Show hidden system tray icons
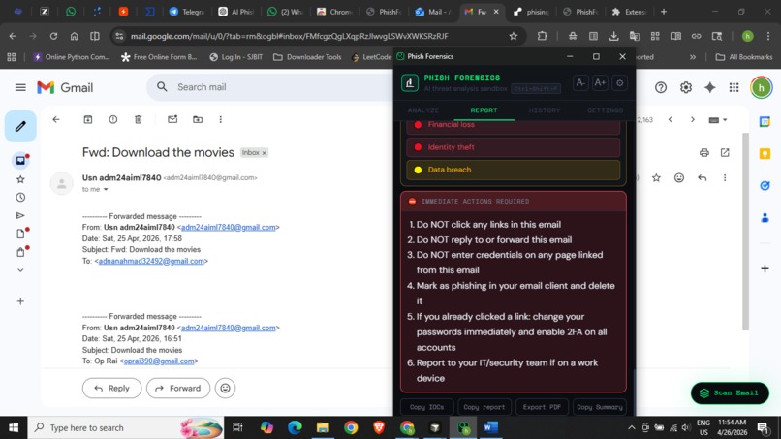781x439 pixels. [631, 427]
